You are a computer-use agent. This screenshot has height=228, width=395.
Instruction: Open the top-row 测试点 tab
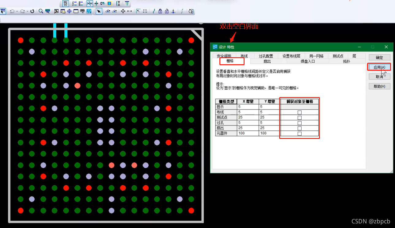coord(338,56)
